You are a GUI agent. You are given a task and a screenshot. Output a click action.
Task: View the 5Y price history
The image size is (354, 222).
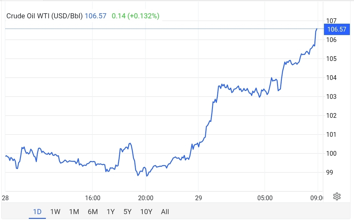pos(127,212)
